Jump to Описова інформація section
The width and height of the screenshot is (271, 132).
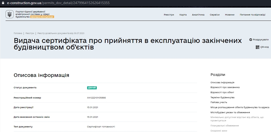[222, 82]
